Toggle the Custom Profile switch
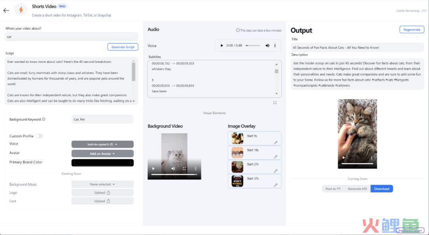 pyautogui.click(x=39, y=136)
